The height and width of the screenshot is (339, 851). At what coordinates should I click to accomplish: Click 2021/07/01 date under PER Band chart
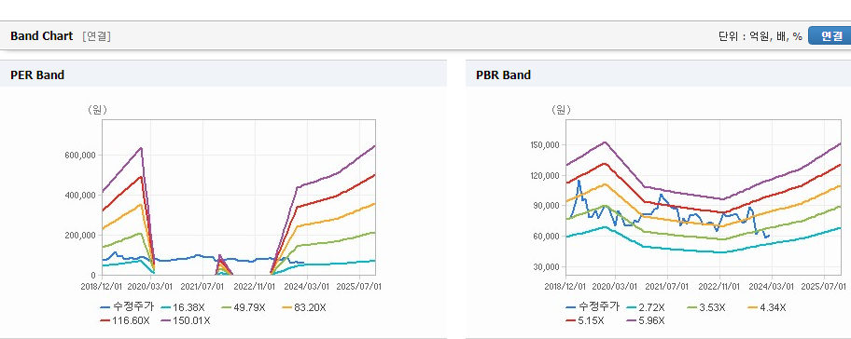pos(202,286)
